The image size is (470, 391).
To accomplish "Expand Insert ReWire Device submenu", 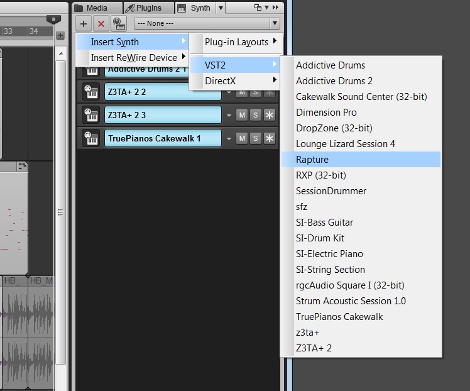I will coord(132,58).
